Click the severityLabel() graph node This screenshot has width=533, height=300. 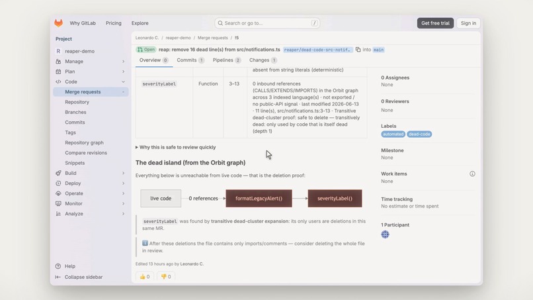pos(335,198)
